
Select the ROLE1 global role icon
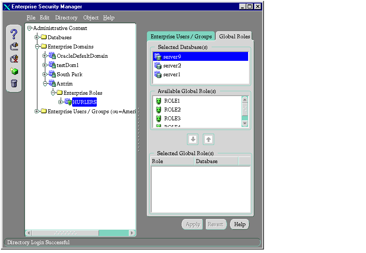[159, 101]
